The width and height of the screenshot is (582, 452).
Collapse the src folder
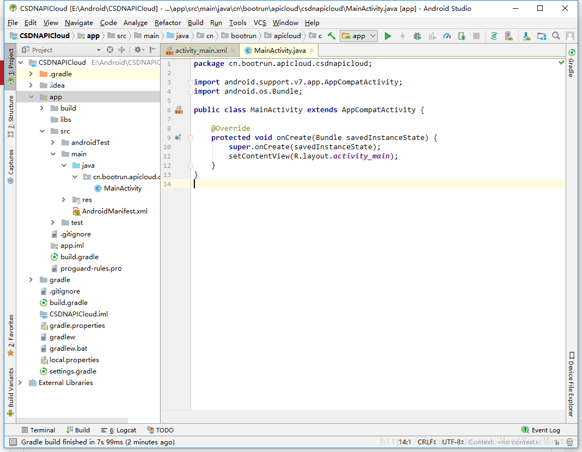coord(42,131)
